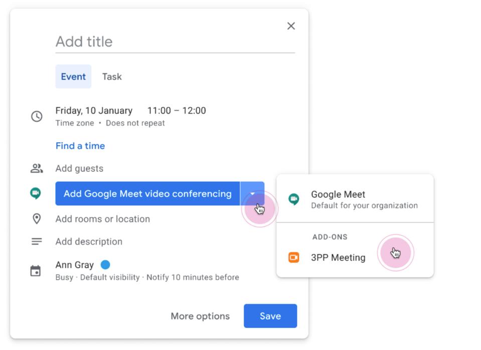Open the Time zone selector

tap(74, 123)
